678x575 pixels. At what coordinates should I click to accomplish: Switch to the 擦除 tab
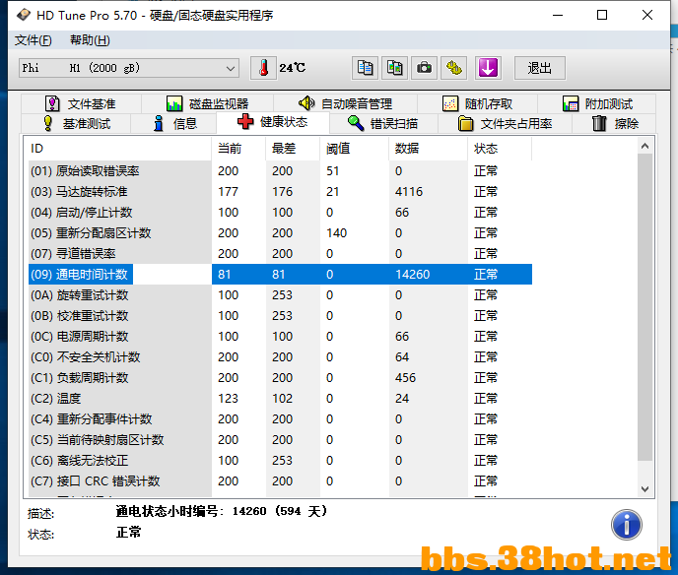tap(615, 123)
